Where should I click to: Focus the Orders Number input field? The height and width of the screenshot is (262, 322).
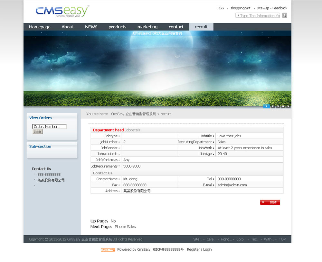click(x=49, y=127)
